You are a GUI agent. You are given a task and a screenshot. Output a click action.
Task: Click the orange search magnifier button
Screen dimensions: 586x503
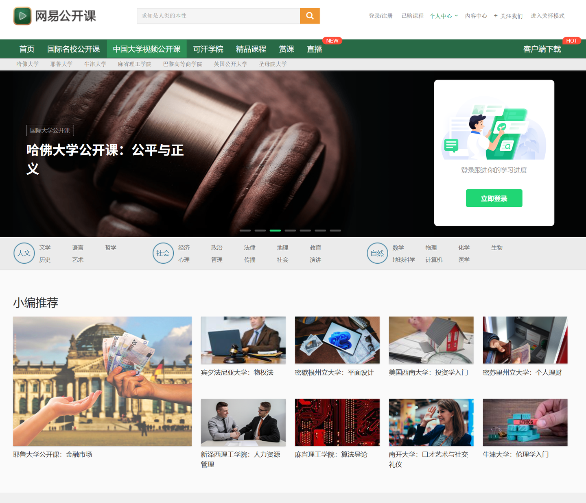[x=310, y=16]
